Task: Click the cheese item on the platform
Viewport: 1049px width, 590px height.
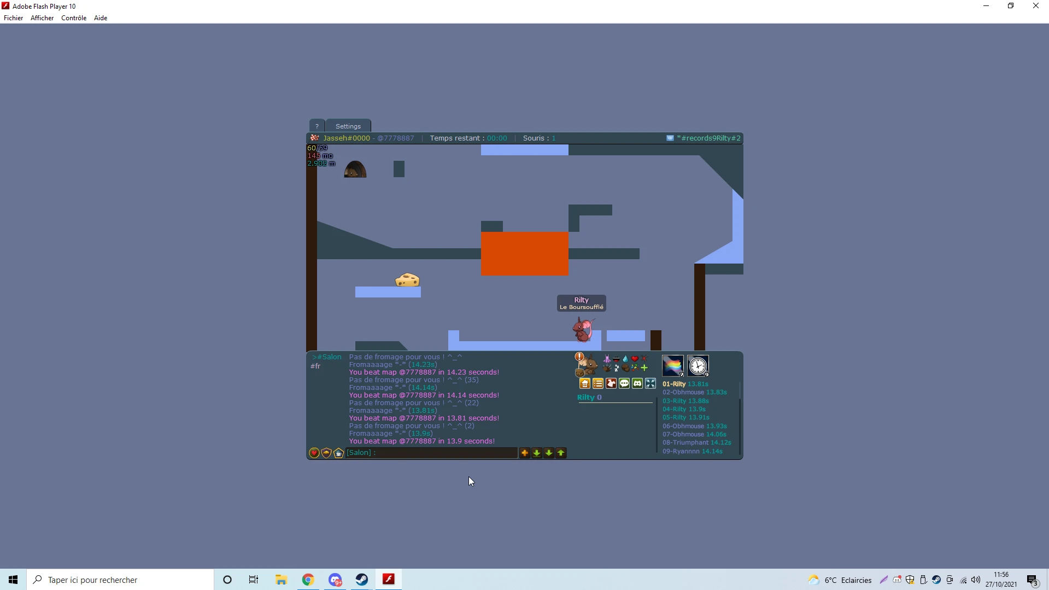Action: [407, 280]
